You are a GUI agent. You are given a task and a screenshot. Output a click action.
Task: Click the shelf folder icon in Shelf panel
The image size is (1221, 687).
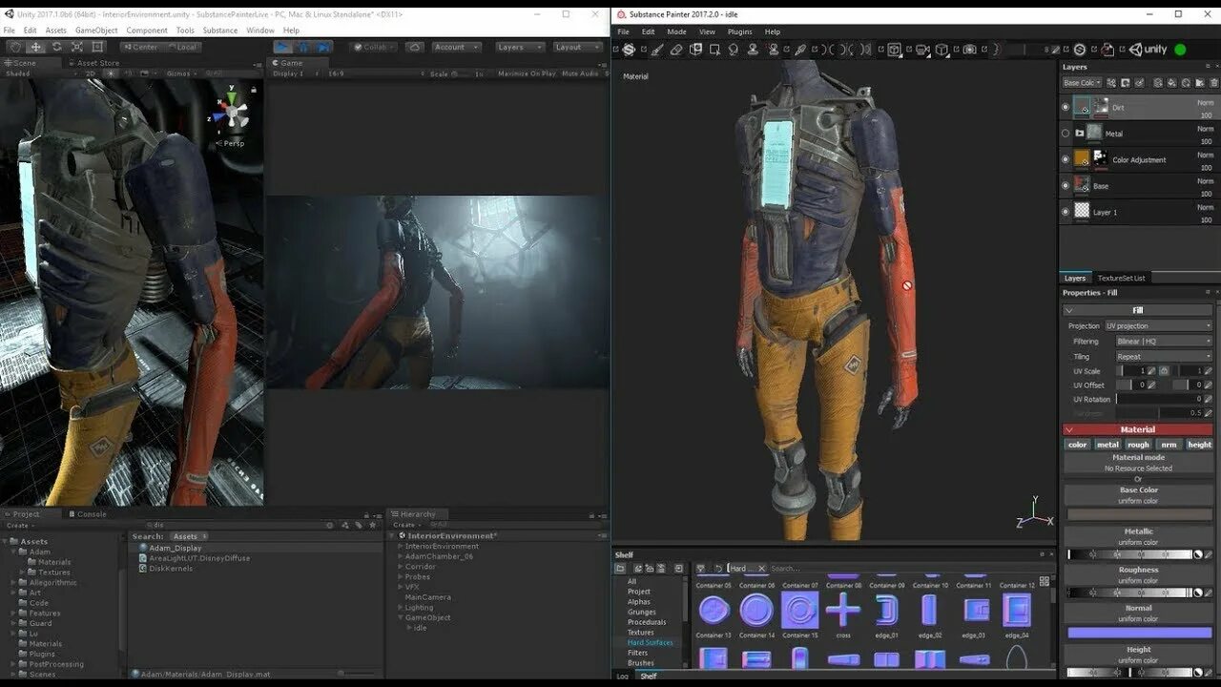(620, 569)
